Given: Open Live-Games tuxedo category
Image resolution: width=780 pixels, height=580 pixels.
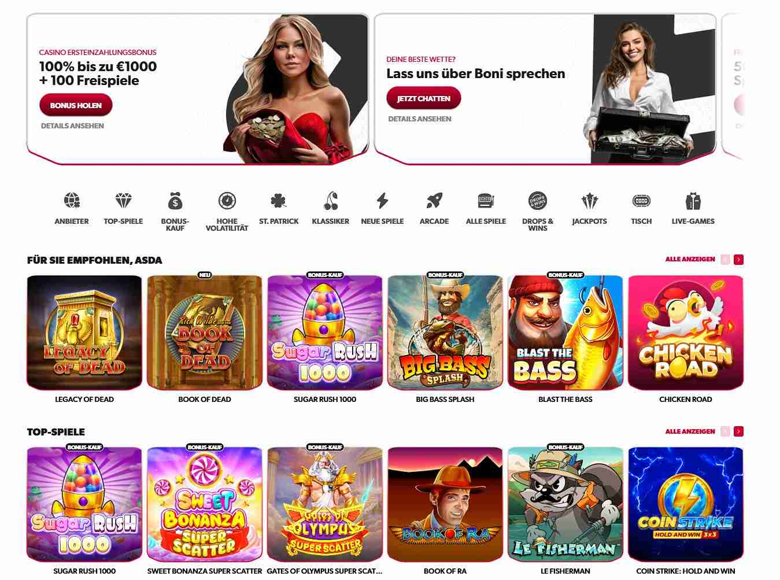Looking at the screenshot, I should coord(693,201).
